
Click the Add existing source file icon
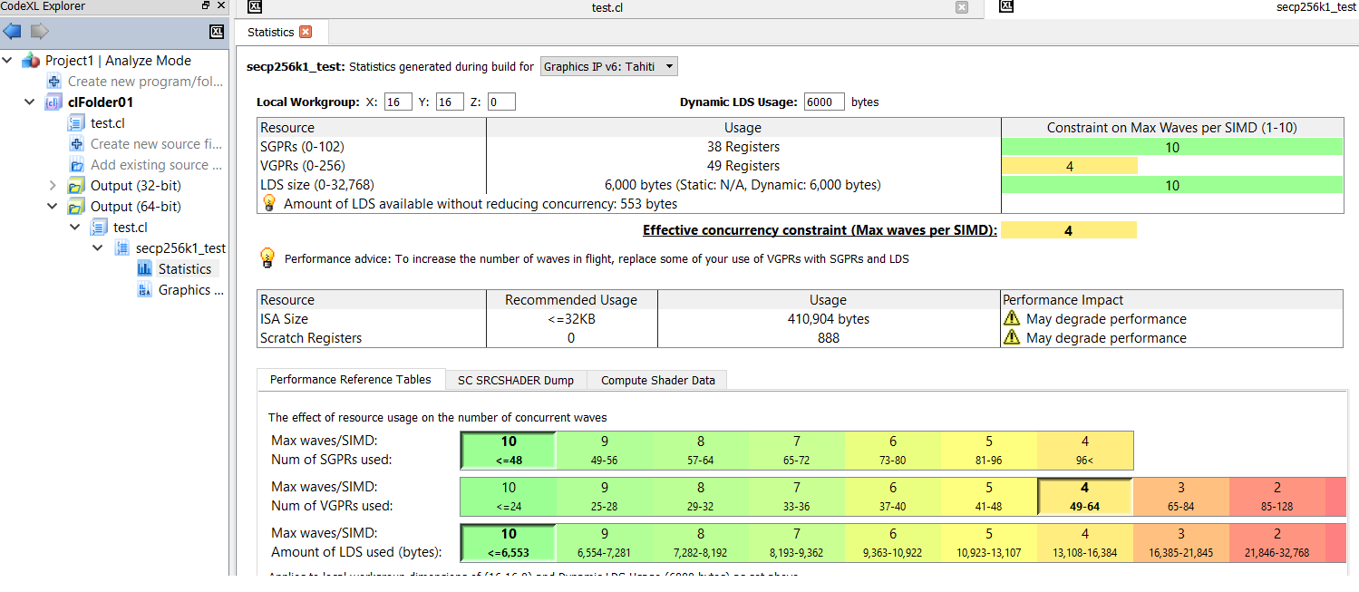[76, 165]
